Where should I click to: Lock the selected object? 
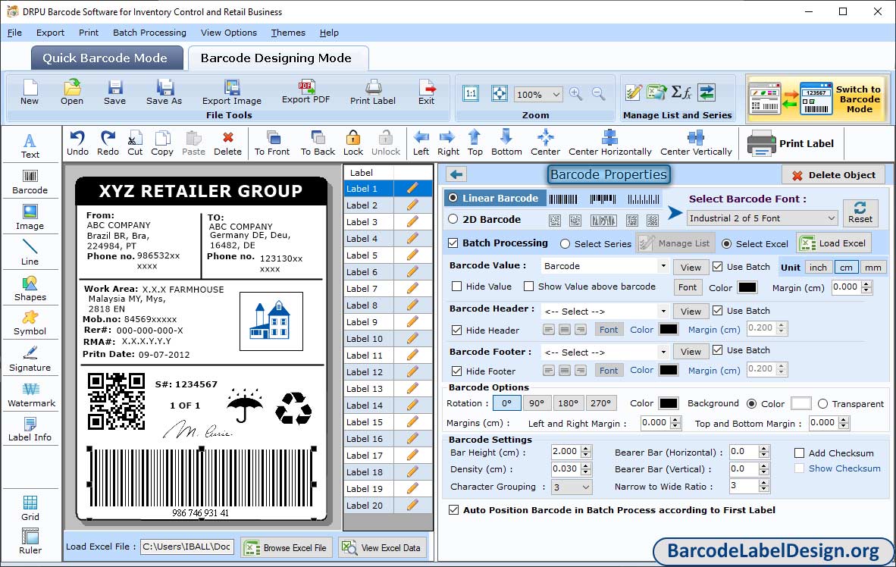353,143
